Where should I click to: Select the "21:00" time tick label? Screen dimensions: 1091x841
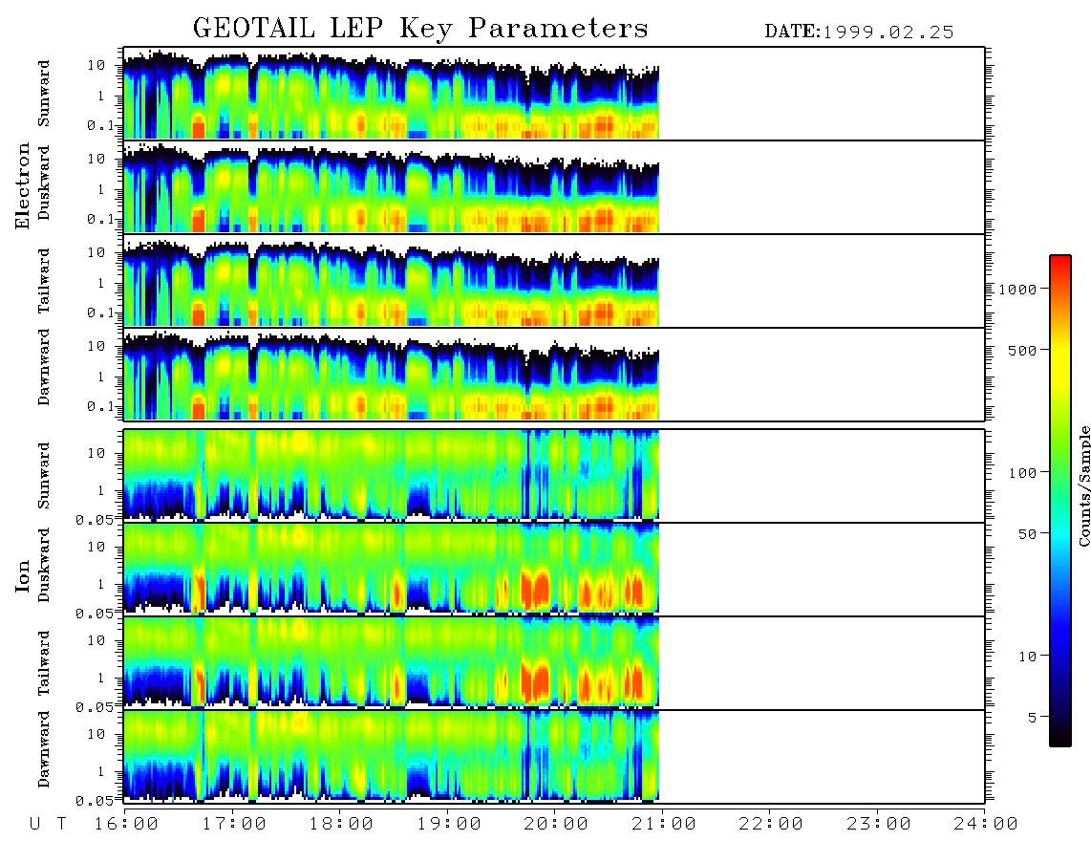(x=664, y=825)
